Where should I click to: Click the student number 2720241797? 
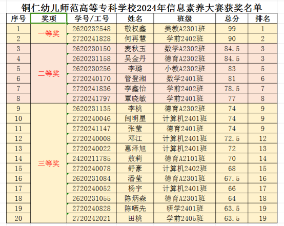(92, 98)
